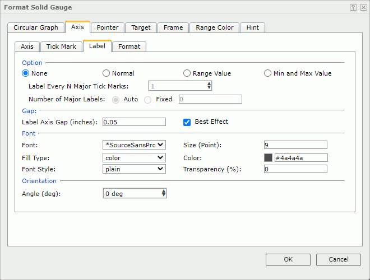
Task: Expand the Fill Type dropdown
Action: tap(135, 157)
